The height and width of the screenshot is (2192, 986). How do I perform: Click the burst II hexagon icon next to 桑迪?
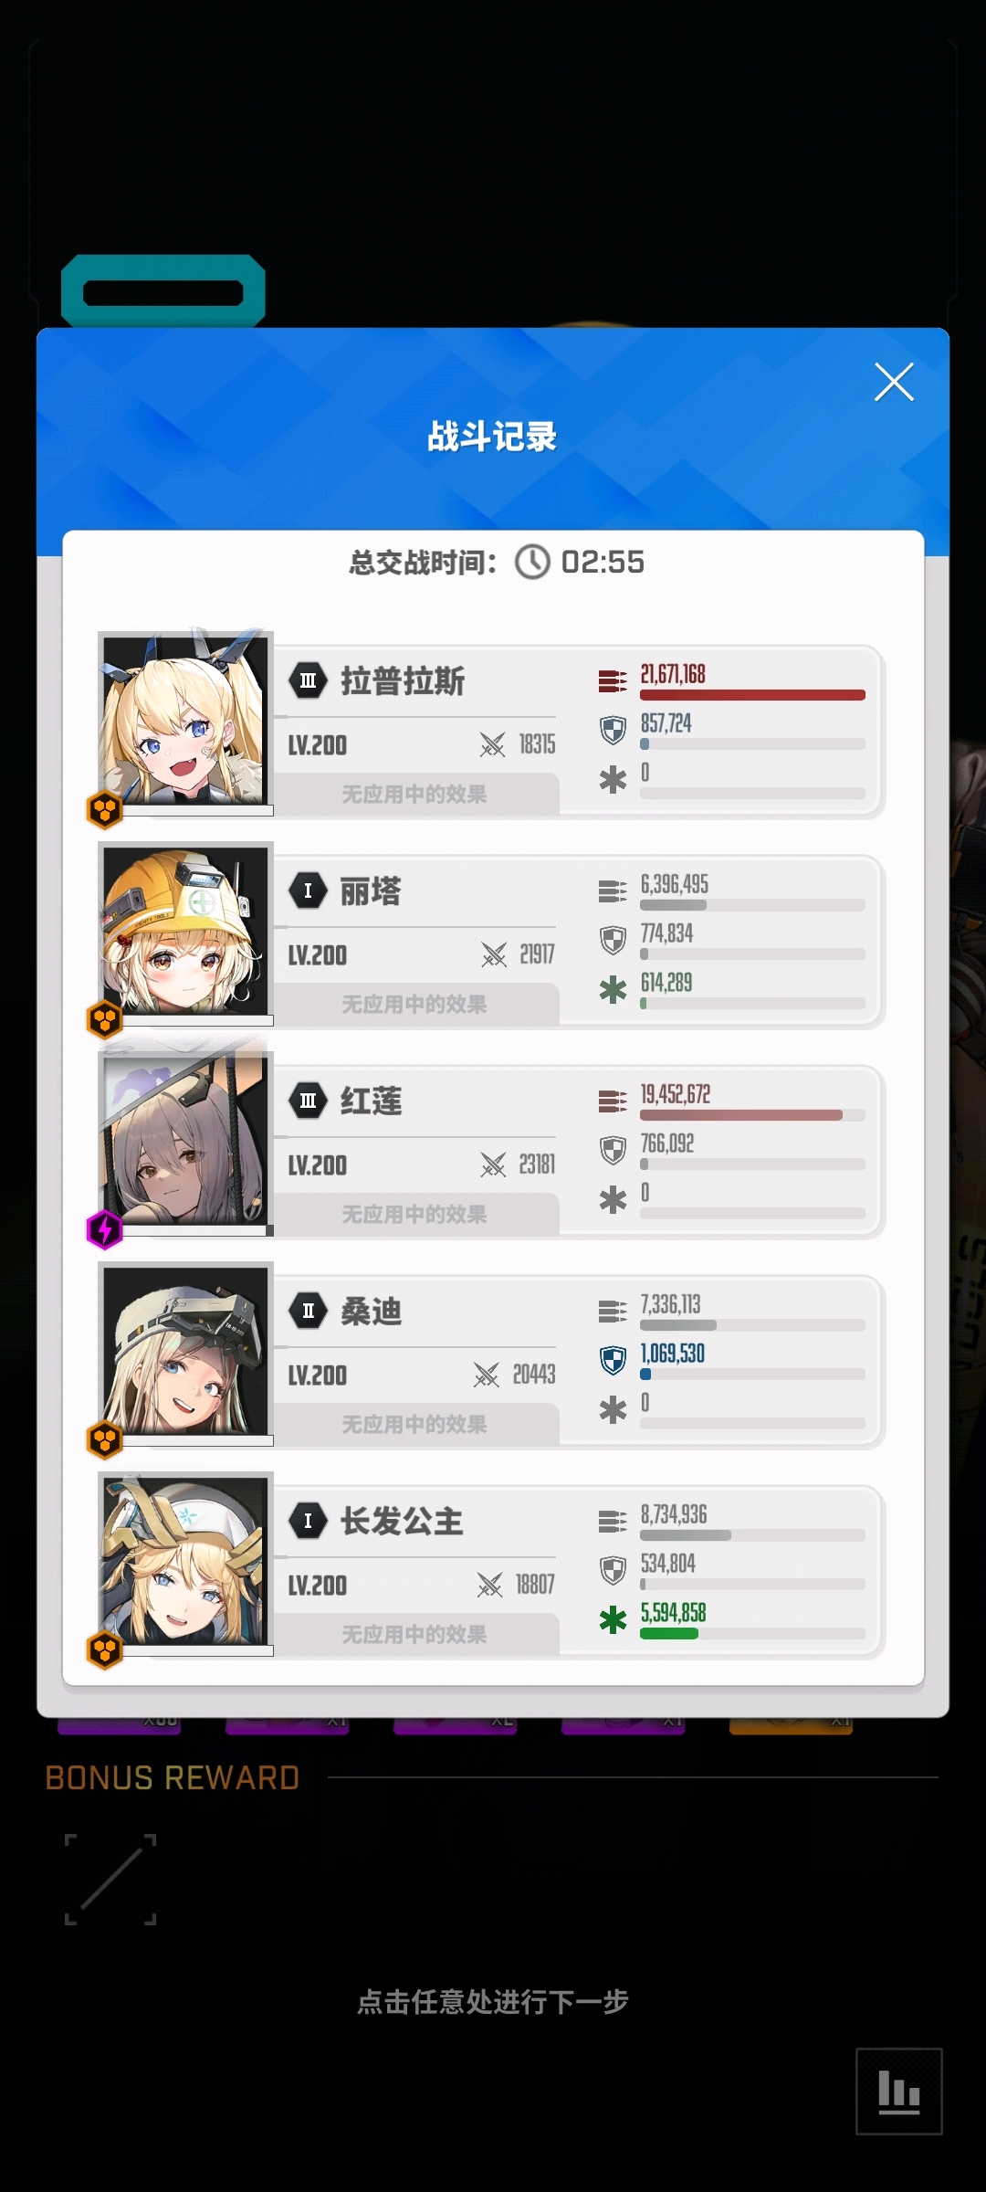[x=309, y=1311]
